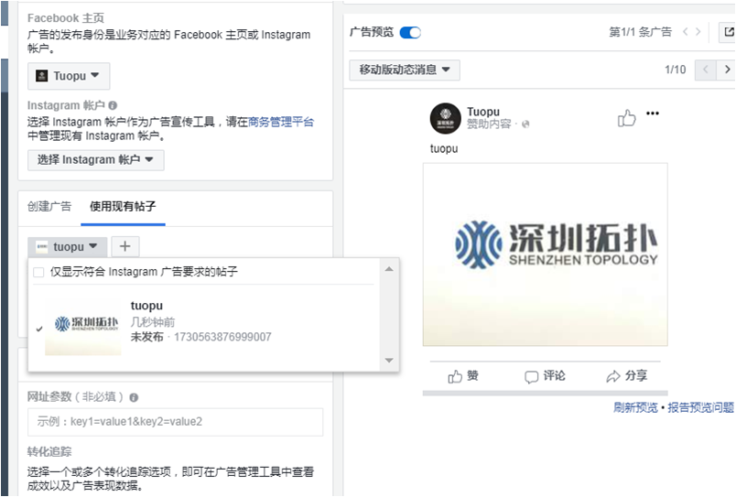Click the post list scroll up arrow
The width and height of the screenshot is (736, 497).
pos(389,269)
